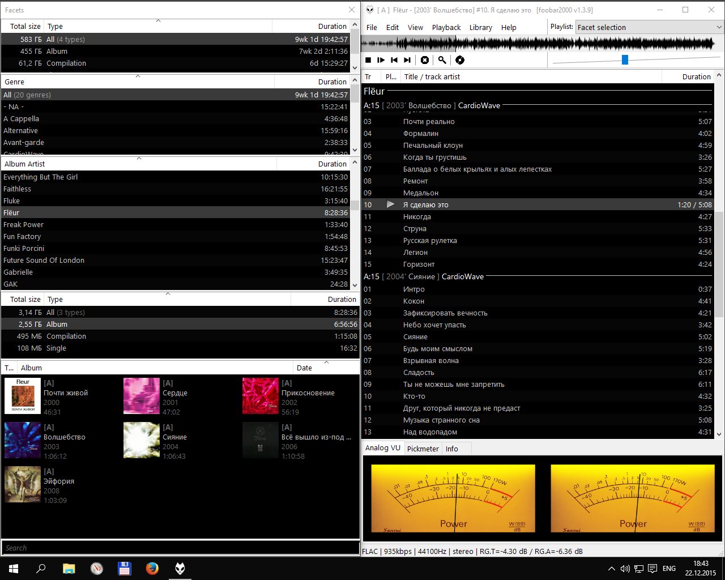725x580 pixels.
Task: Select the Alternative genre row
Action: [x=21, y=131]
